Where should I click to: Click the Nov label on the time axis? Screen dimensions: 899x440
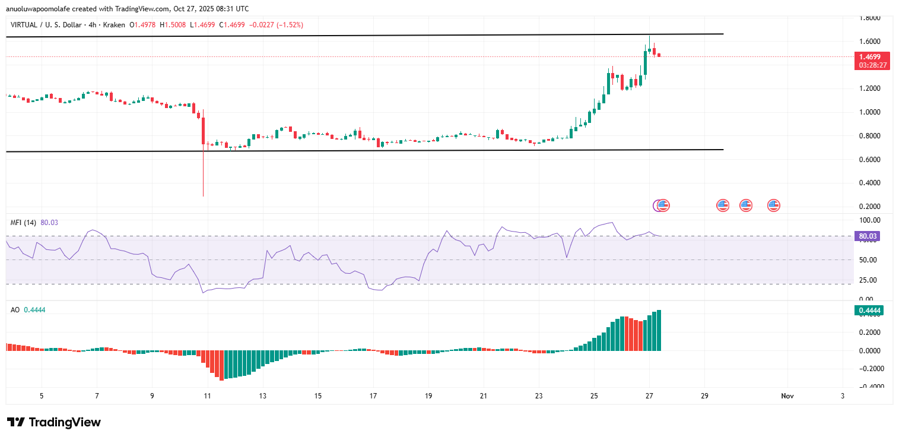coord(787,396)
